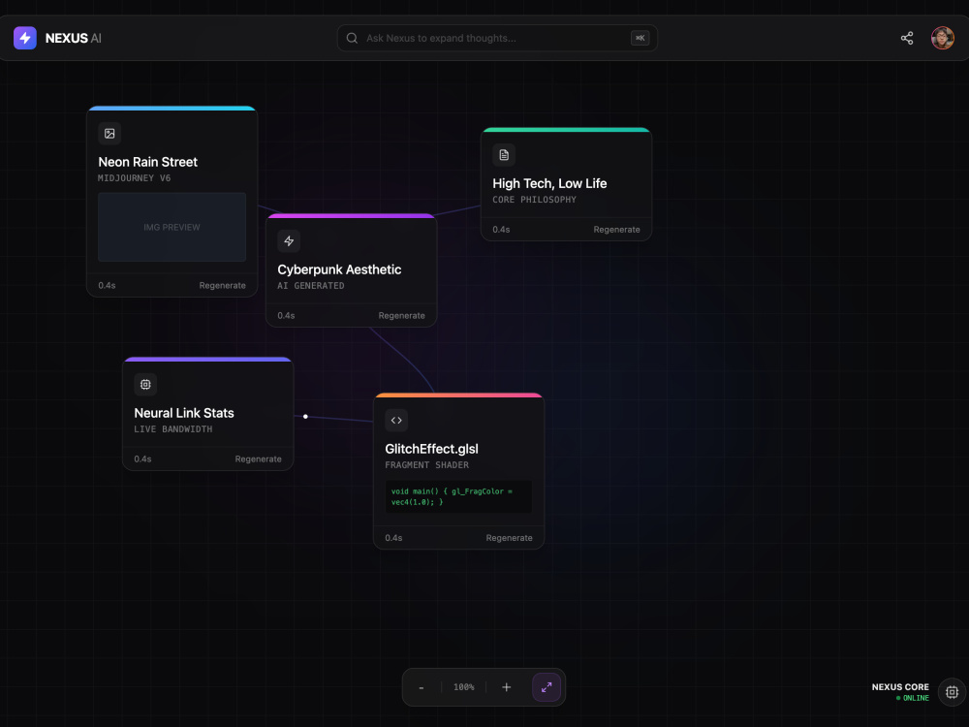The image size is (969, 727).
Task: Click the GLSL code snippet block
Action: coord(458,496)
